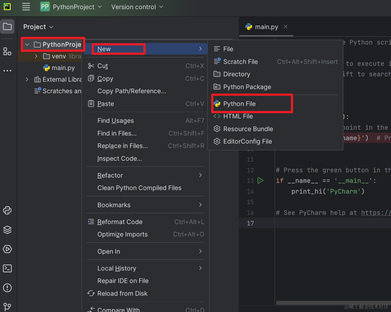Click line number 17 in gutter

[250, 223]
